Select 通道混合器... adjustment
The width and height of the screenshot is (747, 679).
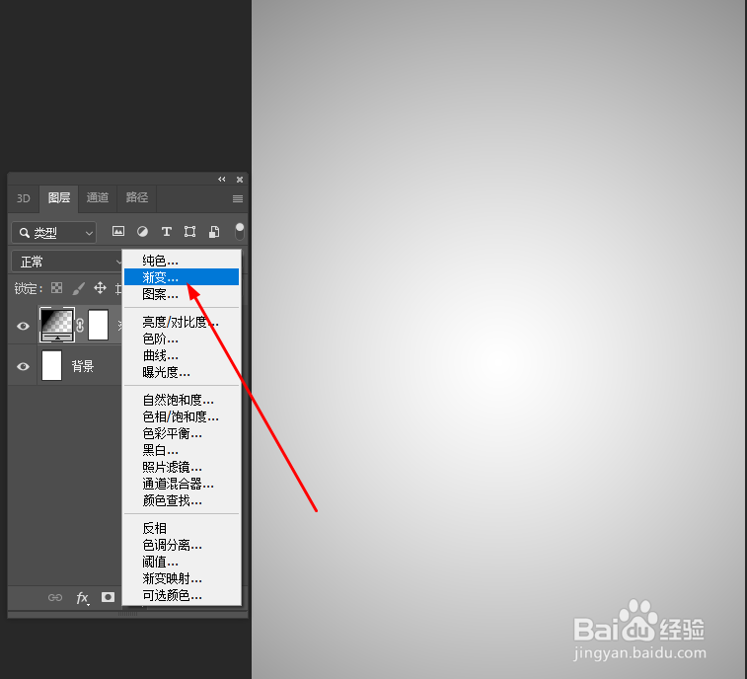click(x=182, y=485)
